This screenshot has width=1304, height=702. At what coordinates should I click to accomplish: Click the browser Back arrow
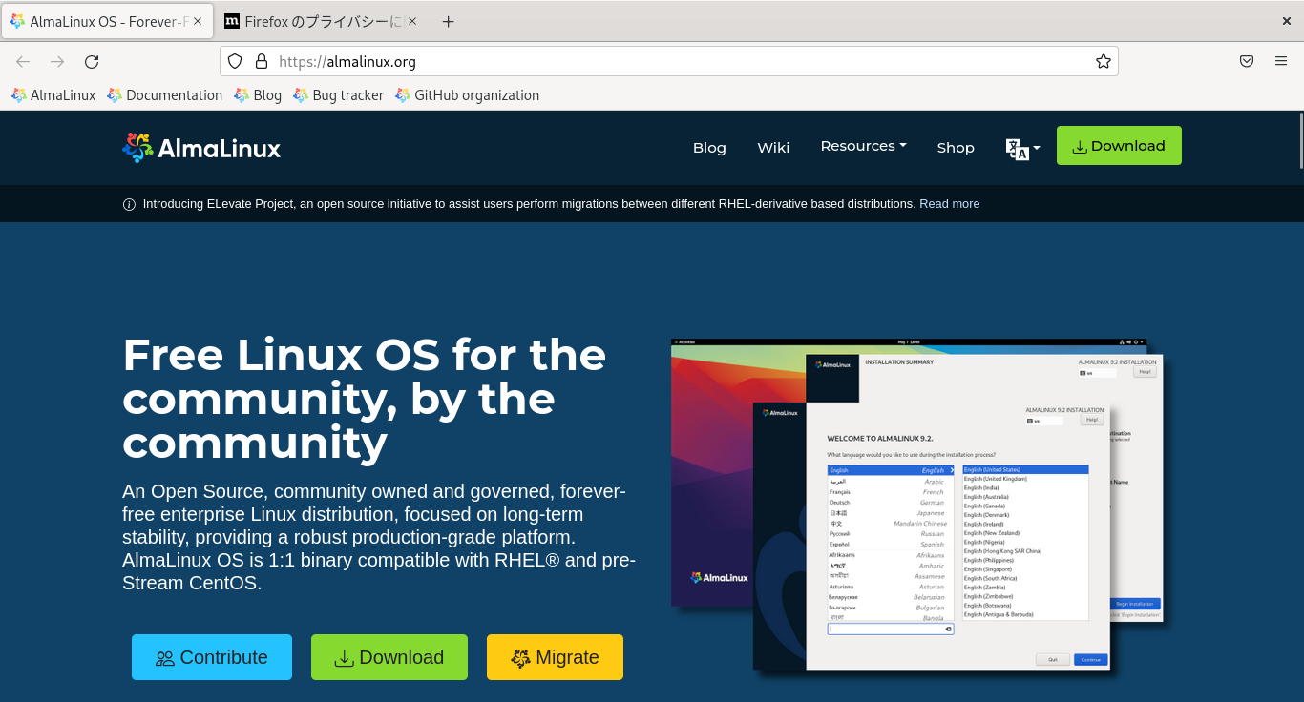pos(23,62)
